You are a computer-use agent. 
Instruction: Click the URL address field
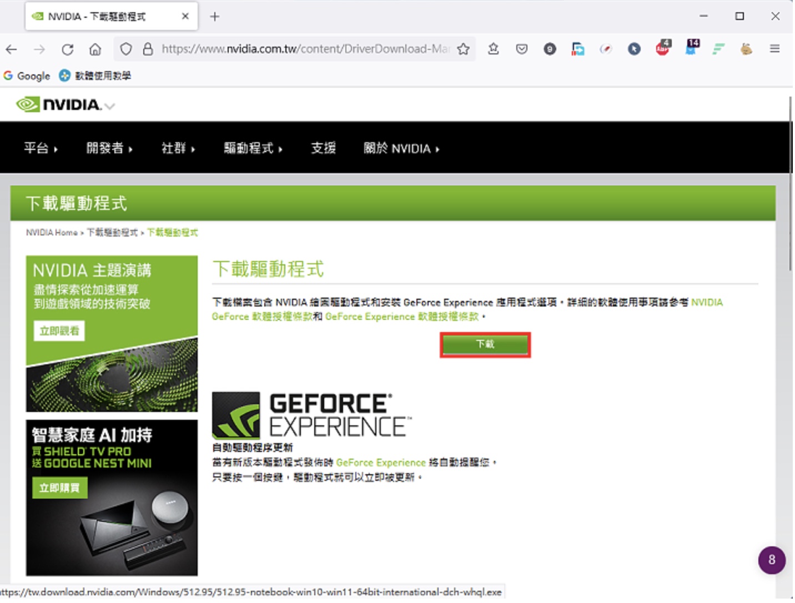[305, 49]
